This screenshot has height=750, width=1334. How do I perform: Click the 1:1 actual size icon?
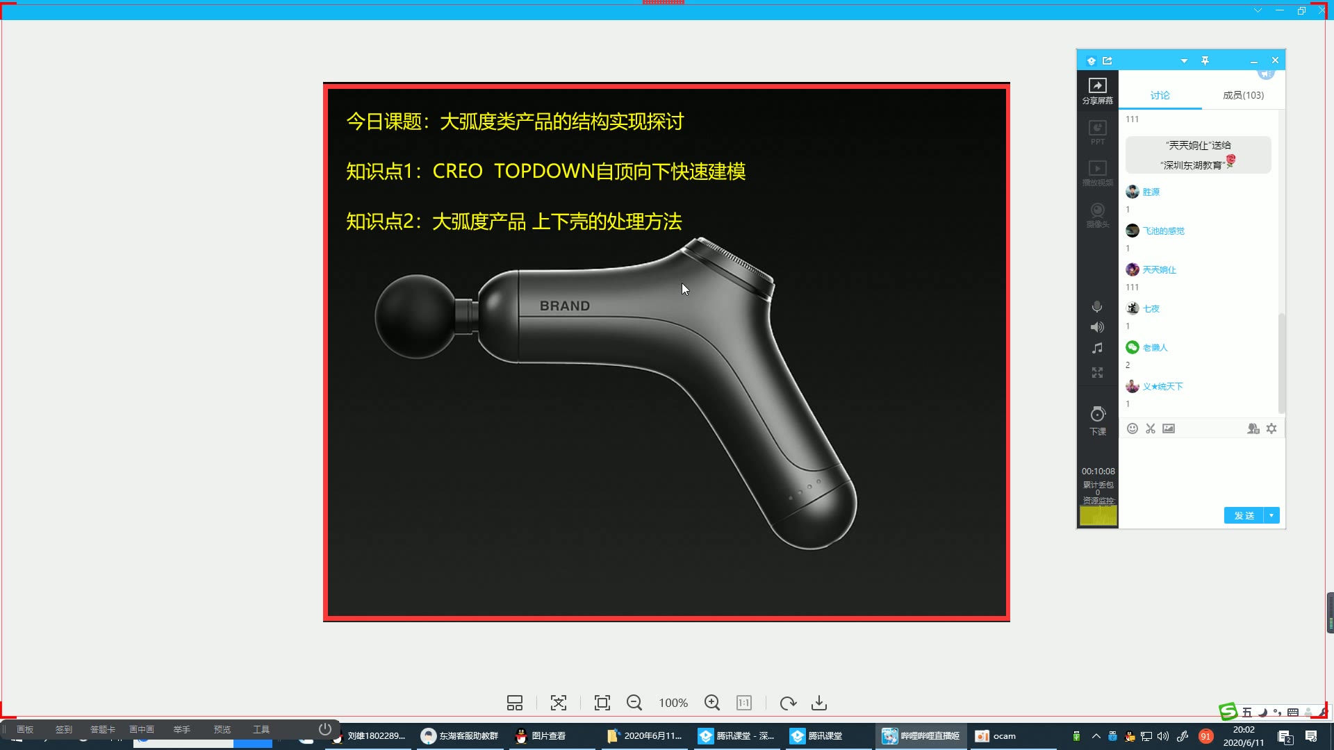coord(744,703)
